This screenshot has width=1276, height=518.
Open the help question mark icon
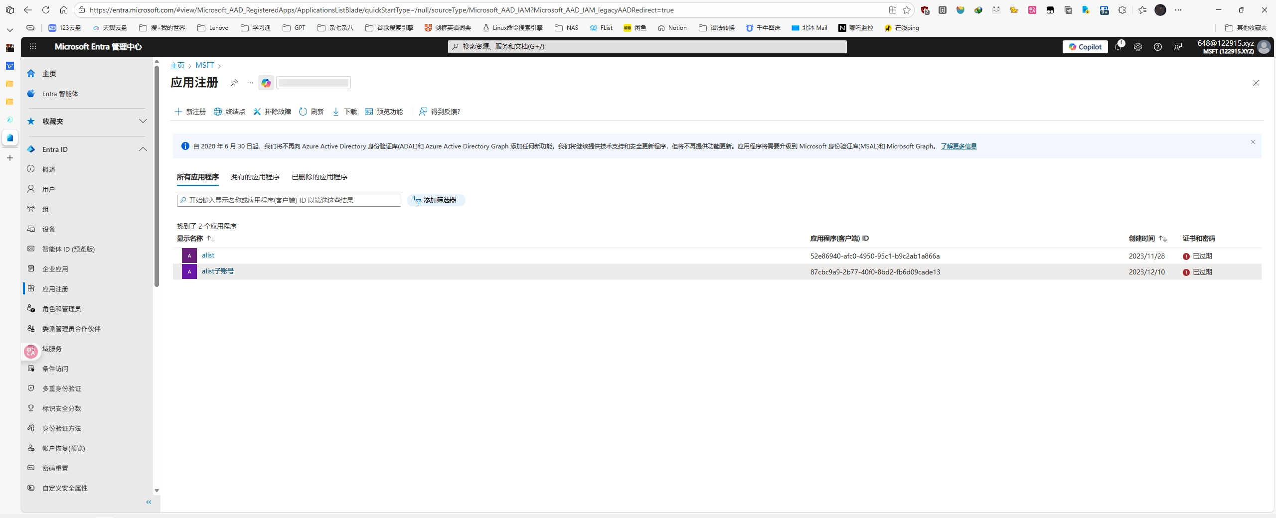coord(1158,47)
